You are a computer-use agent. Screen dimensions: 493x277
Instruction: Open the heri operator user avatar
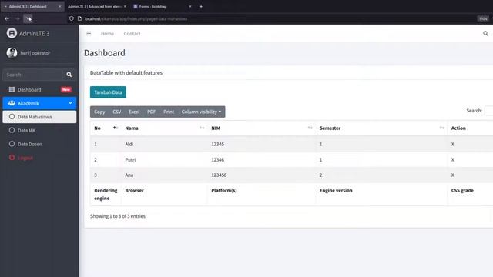[12, 53]
